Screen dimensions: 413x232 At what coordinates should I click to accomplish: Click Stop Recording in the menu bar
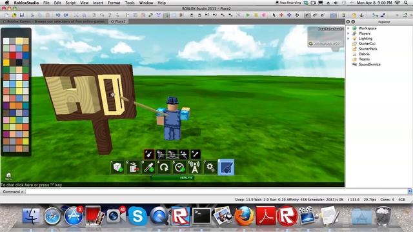tap(288, 3)
